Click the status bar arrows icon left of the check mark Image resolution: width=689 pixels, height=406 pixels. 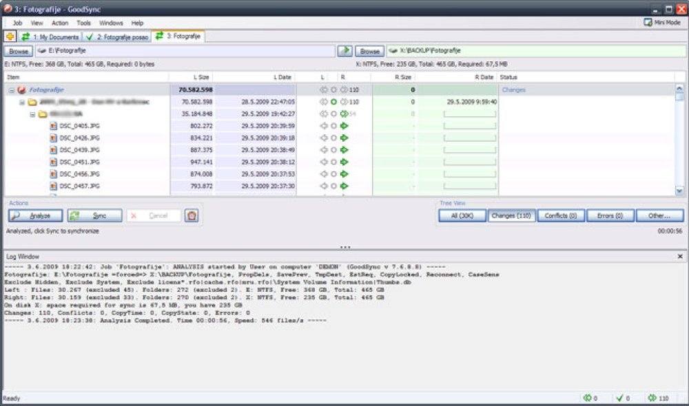point(587,398)
